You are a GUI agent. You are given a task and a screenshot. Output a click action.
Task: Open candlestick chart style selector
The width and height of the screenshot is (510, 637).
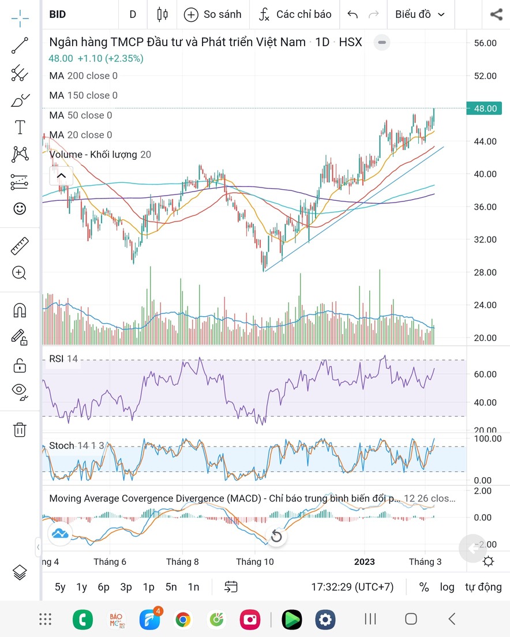click(163, 14)
